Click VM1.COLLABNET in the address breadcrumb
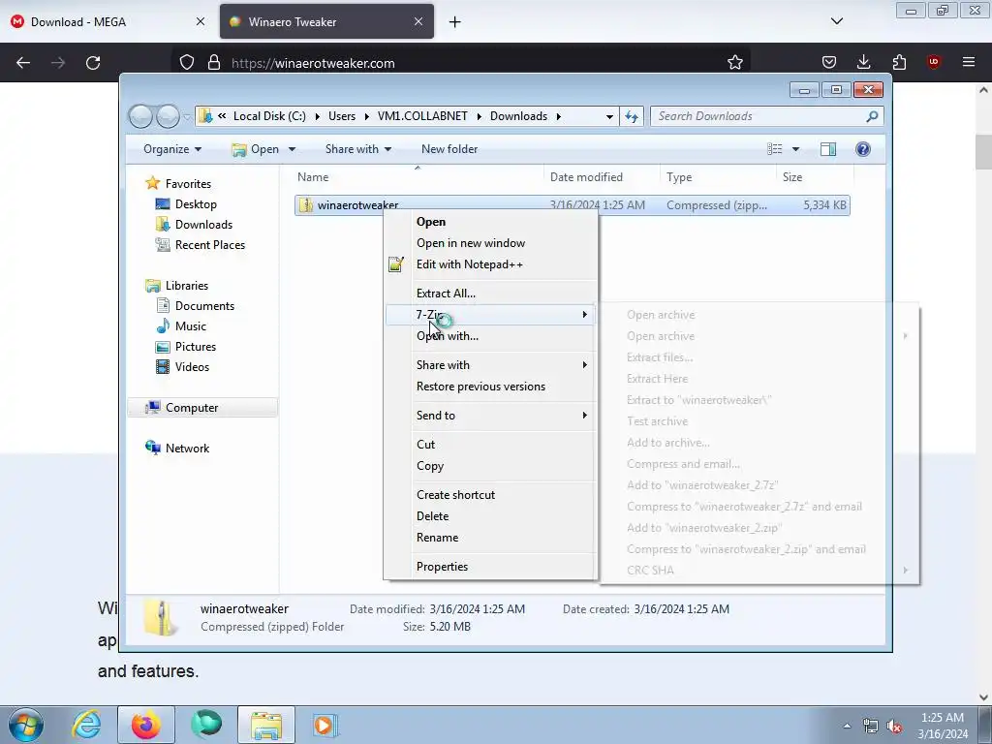The height and width of the screenshot is (744, 992). click(422, 116)
